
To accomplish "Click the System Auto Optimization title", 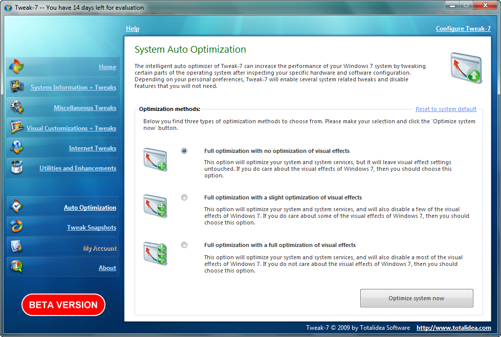I will click(x=190, y=50).
